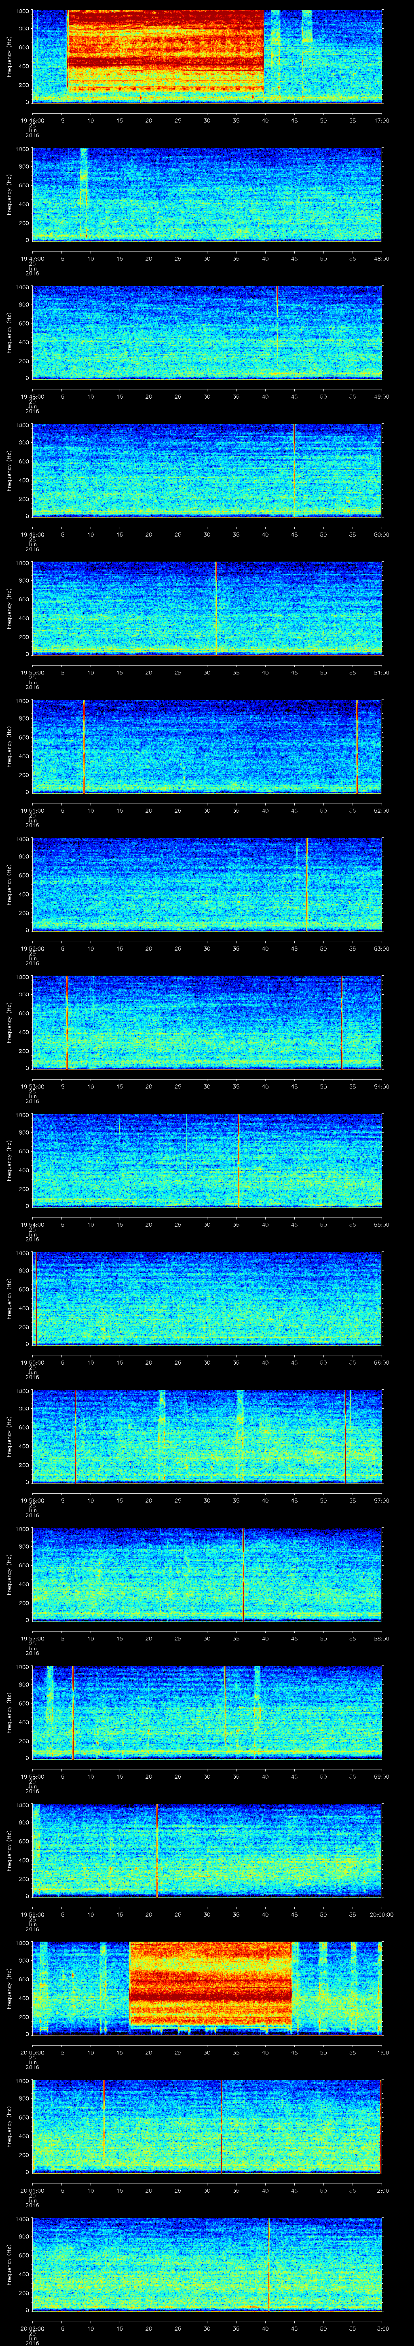The height and width of the screenshot is (2346, 414).
Task: Click the 19:53:00 start time label
Action: [32, 1086]
